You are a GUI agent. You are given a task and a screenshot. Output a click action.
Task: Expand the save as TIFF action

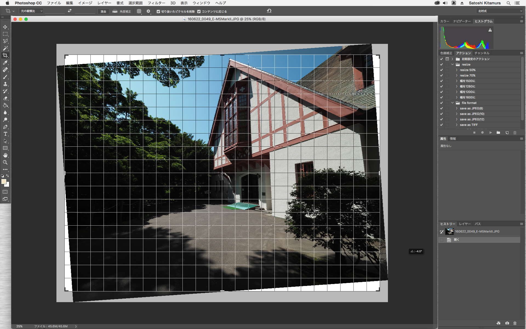(457, 125)
